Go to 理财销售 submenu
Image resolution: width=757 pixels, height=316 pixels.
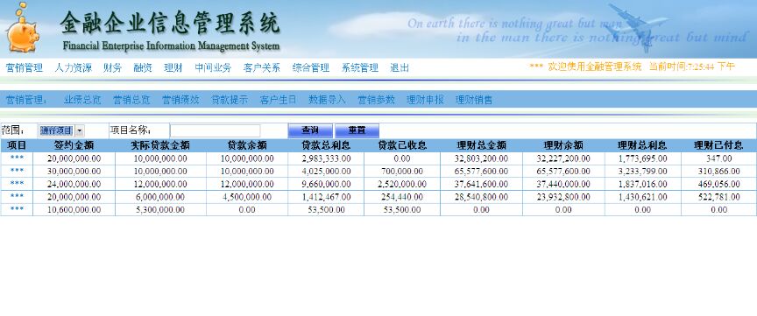click(x=474, y=100)
